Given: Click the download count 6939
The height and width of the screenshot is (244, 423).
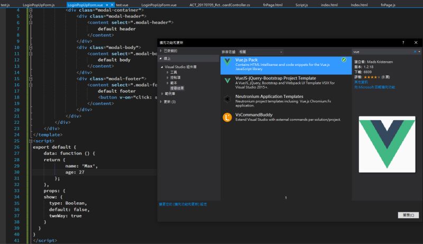Looking at the screenshot, I should 367,72.
